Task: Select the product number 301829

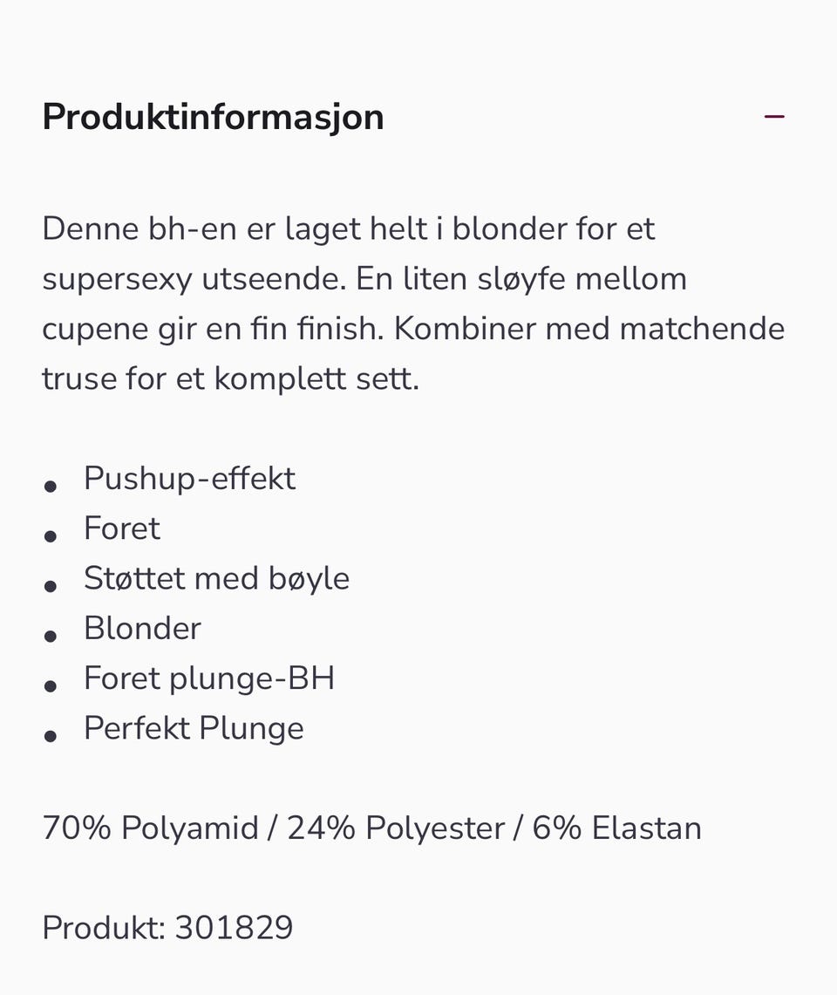Action: click(x=235, y=927)
